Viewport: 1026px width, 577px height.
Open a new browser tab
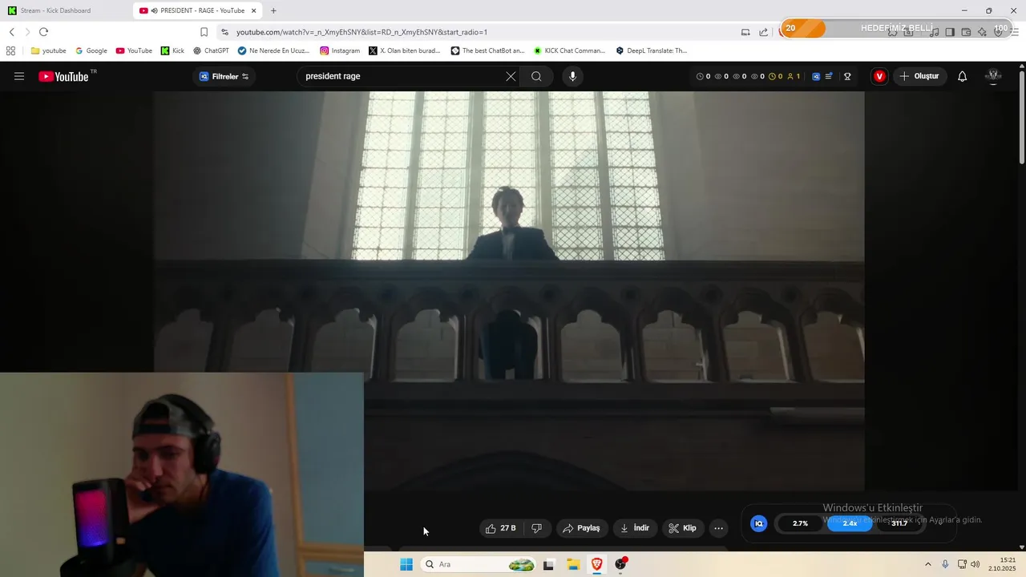pyautogui.click(x=273, y=10)
